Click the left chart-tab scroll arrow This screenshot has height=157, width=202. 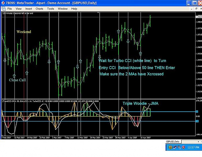pos(198,142)
